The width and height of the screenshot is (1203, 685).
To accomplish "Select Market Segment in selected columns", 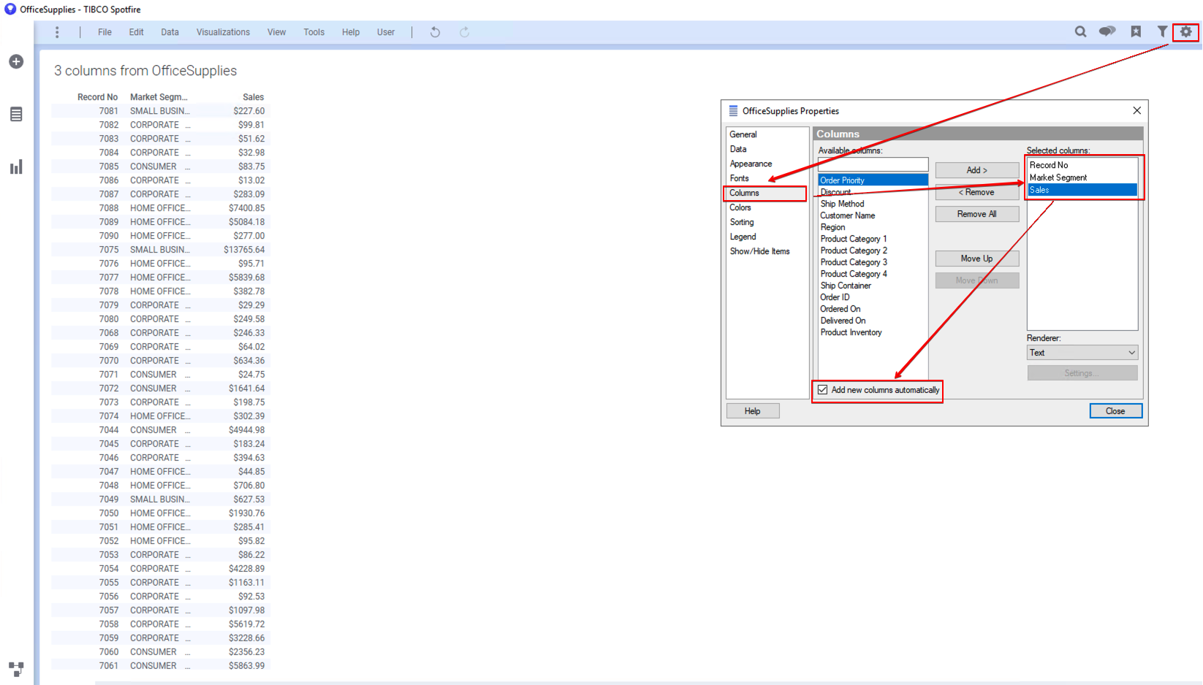I will click(1058, 177).
